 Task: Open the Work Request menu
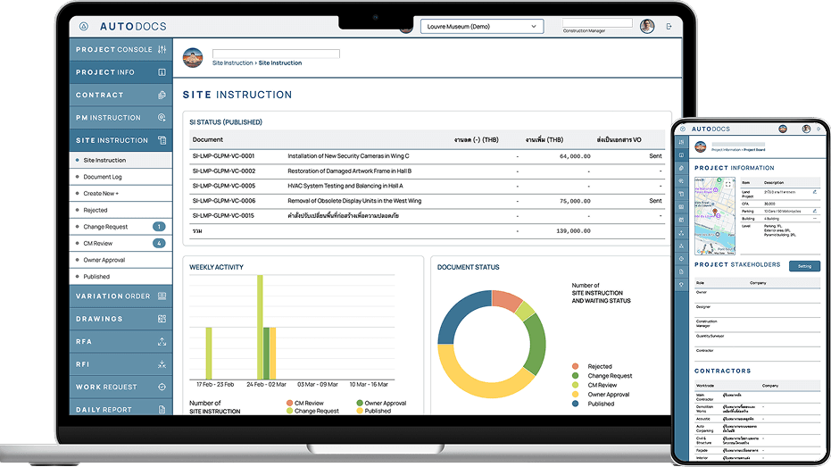tap(120, 387)
